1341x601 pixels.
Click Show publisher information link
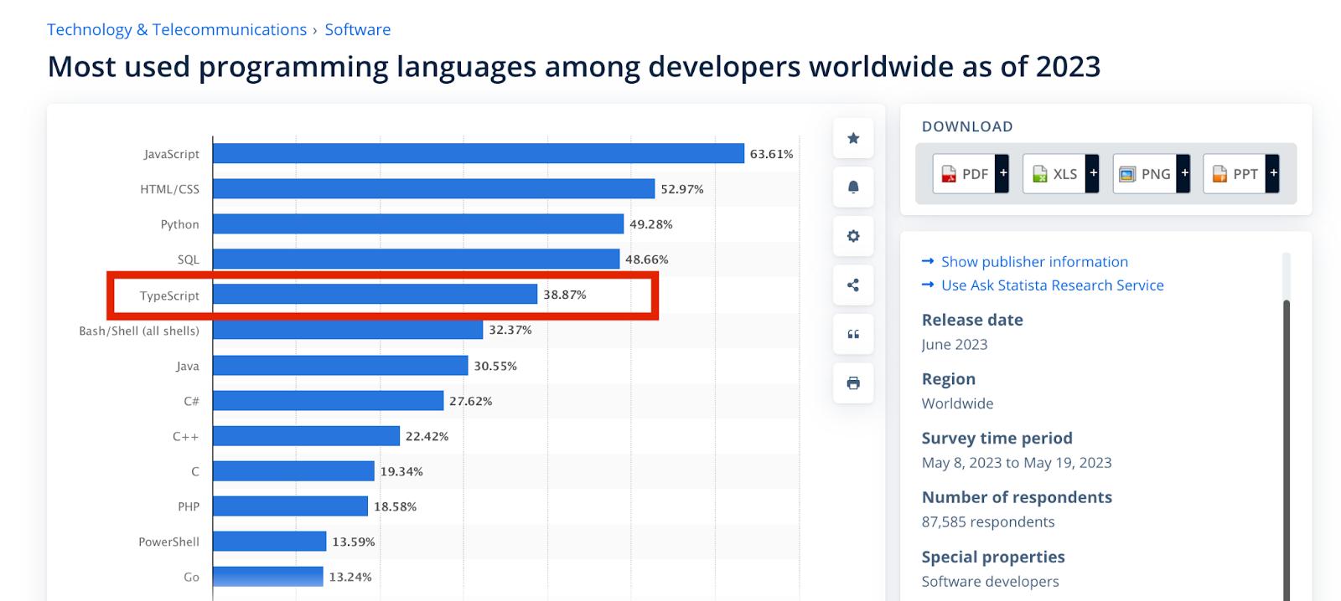1033,262
